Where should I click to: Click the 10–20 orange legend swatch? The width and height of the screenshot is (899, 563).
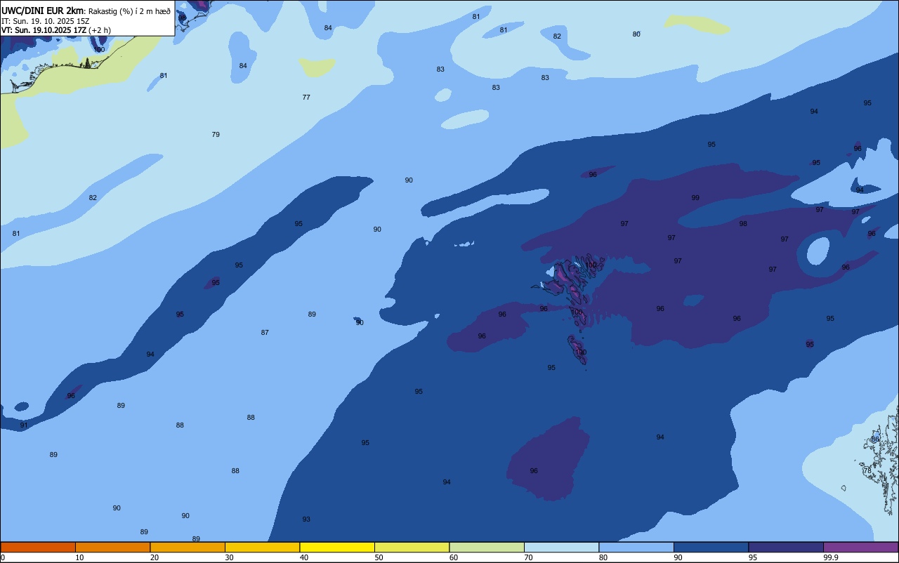point(112,547)
